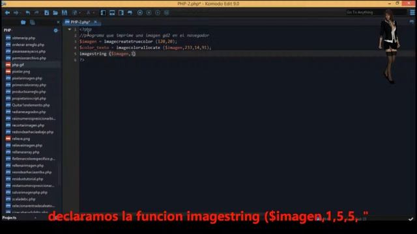Close the PHP-2.php tab
The height and width of the screenshot is (234, 417).
click(x=96, y=21)
